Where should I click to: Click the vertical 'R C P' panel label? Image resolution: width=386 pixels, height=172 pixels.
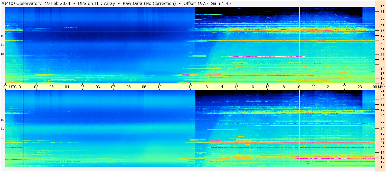[3, 45]
